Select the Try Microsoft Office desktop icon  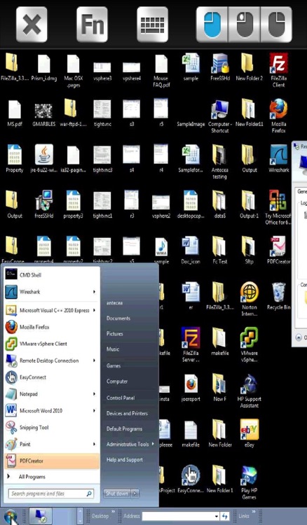tap(278, 208)
